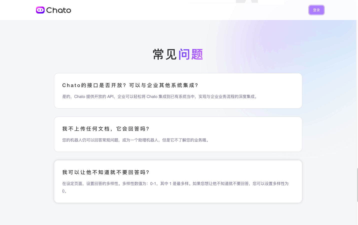Click the answer text mentioning 开放的 API
The image size is (358, 225).
160,96
